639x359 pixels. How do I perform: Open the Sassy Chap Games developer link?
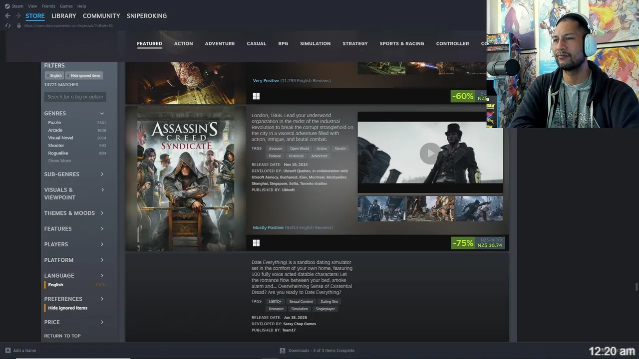(300, 324)
